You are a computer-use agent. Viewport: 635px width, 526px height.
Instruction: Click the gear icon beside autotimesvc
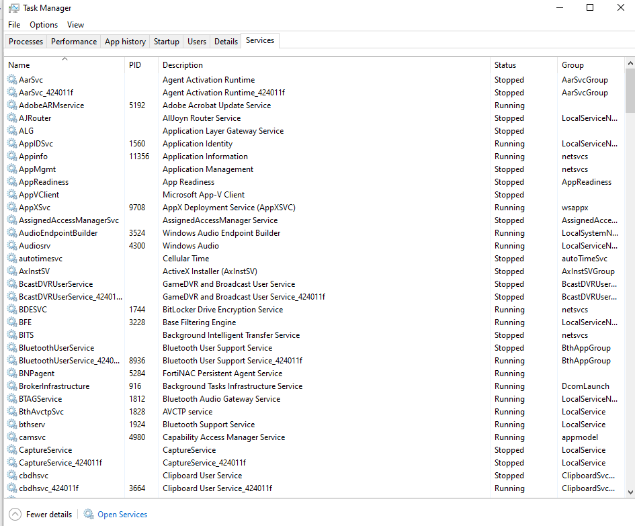(x=12, y=259)
